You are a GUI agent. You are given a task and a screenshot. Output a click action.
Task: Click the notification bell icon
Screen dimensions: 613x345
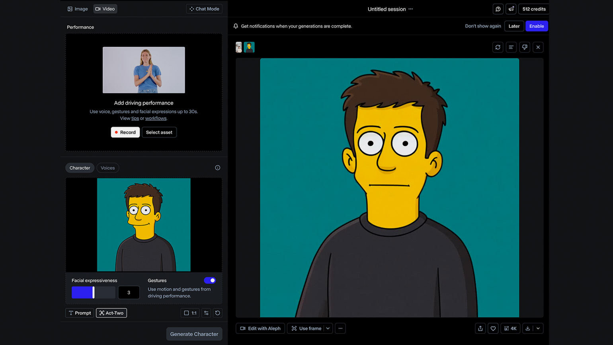(236, 26)
